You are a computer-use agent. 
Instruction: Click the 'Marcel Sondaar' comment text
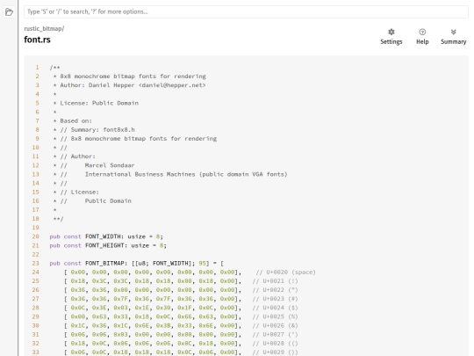coord(110,165)
